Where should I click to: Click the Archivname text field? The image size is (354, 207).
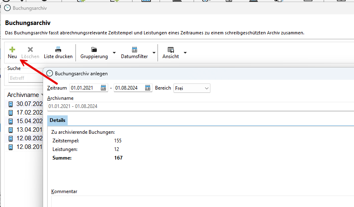point(197,106)
